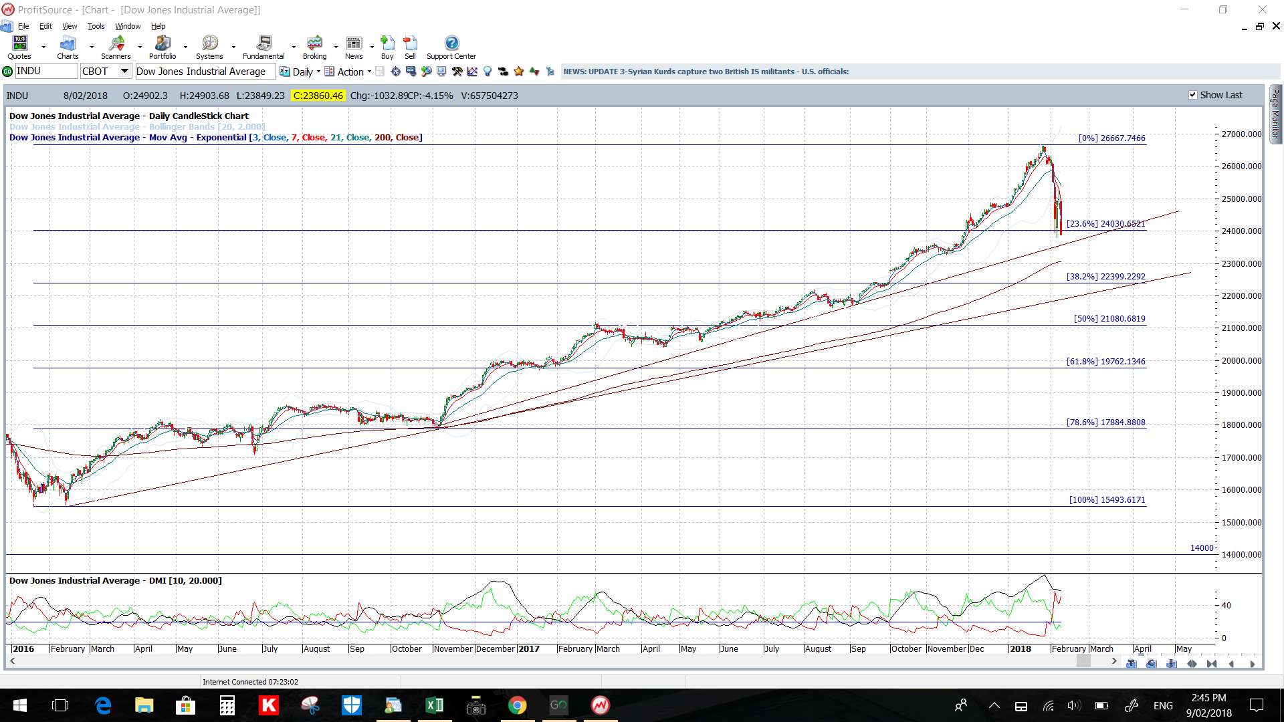Expand the Portfolio dropdown arrow
Screen dimensions: 1284x722
click(x=185, y=47)
